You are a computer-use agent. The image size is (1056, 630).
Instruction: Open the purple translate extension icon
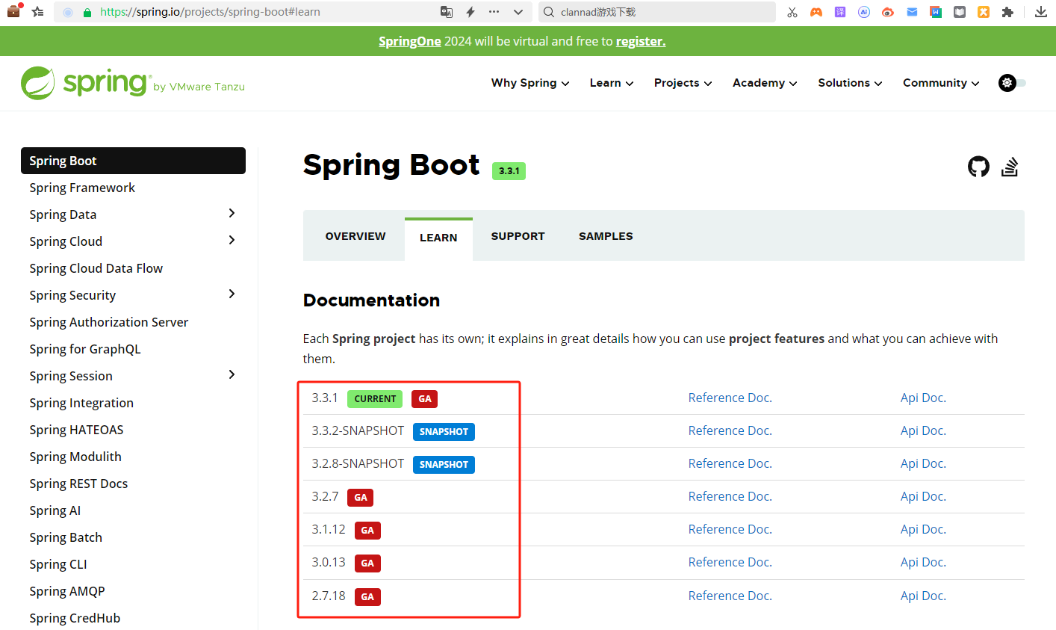pos(840,12)
